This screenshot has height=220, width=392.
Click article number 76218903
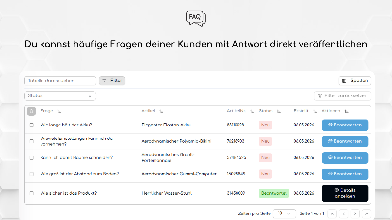(x=236, y=141)
